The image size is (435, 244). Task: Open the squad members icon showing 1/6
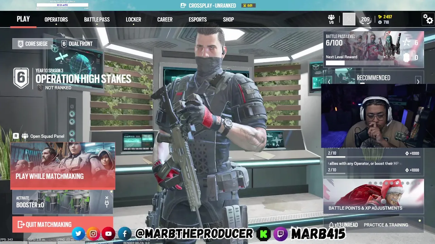[x=331, y=19]
